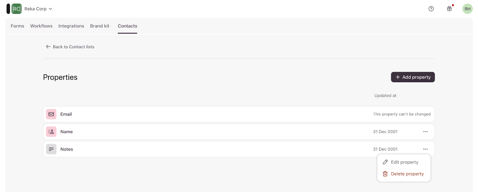Click the Updated at column header

[385, 96]
